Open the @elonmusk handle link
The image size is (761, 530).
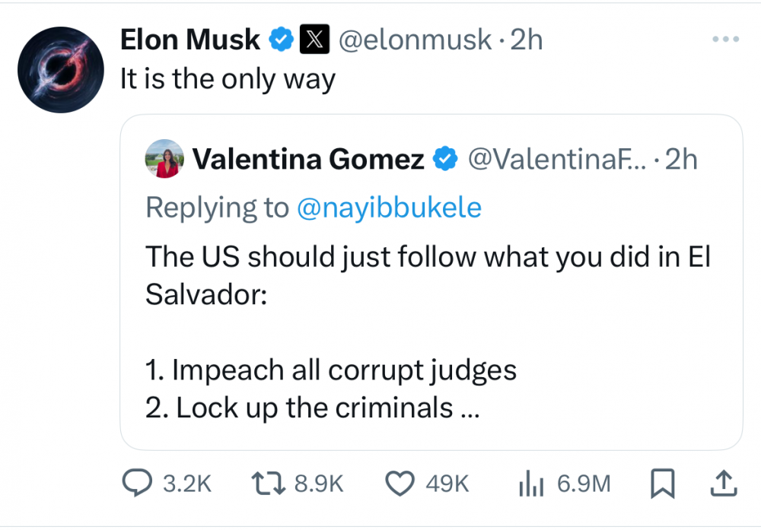pyautogui.click(x=414, y=40)
